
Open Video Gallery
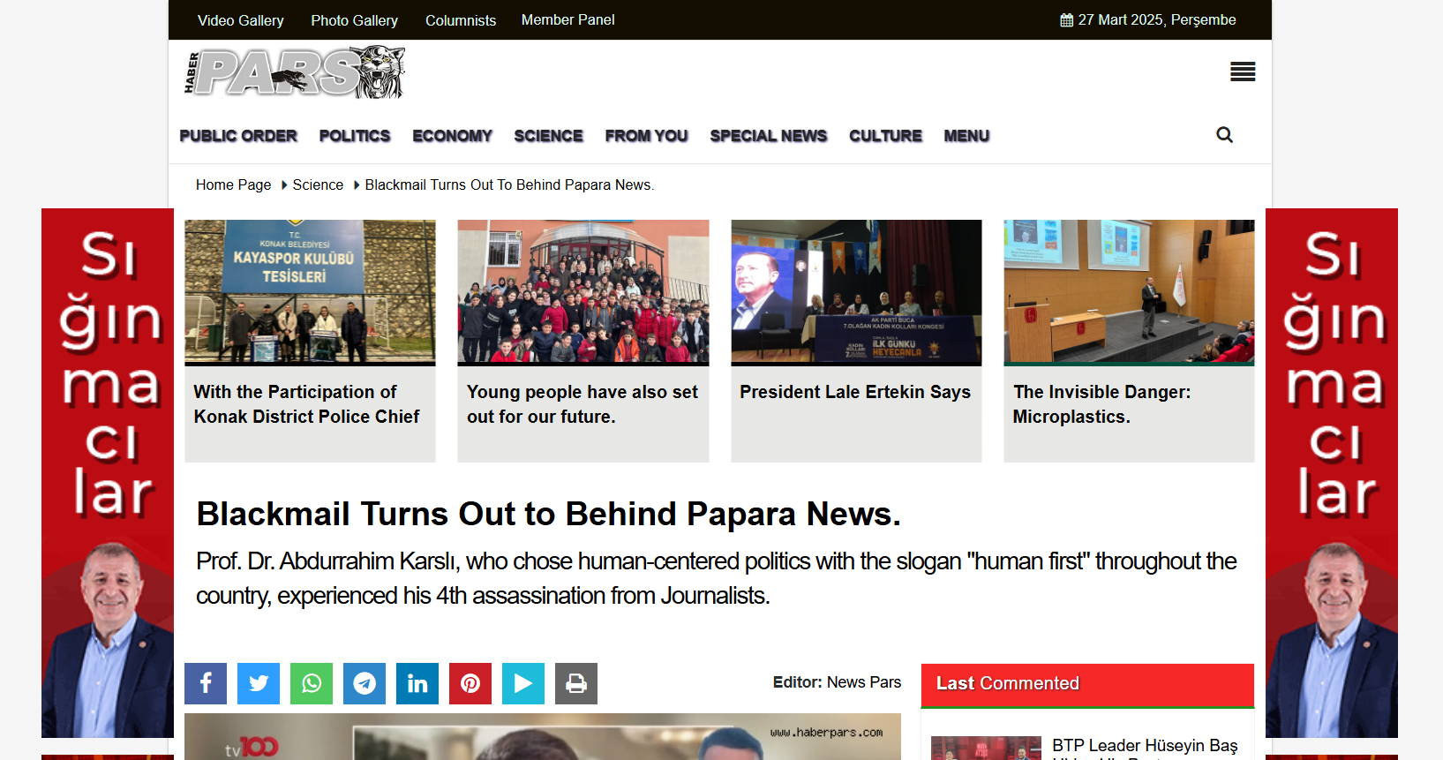(x=240, y=20)
